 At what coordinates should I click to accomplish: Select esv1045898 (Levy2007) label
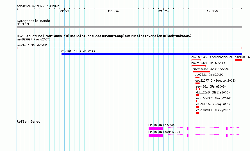pyautogui.click(x=214, y=110)
